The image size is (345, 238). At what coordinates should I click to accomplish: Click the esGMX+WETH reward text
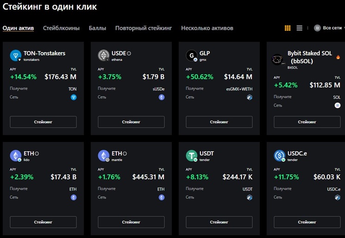click(x=239, y=89)
